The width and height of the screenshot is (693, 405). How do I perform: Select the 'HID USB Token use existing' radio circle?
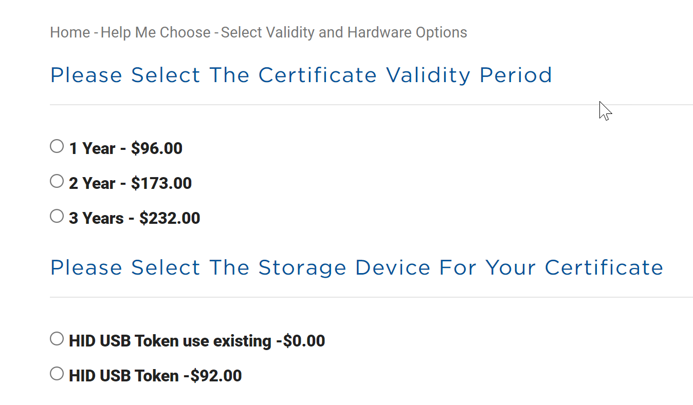click(x=57, y=339)
